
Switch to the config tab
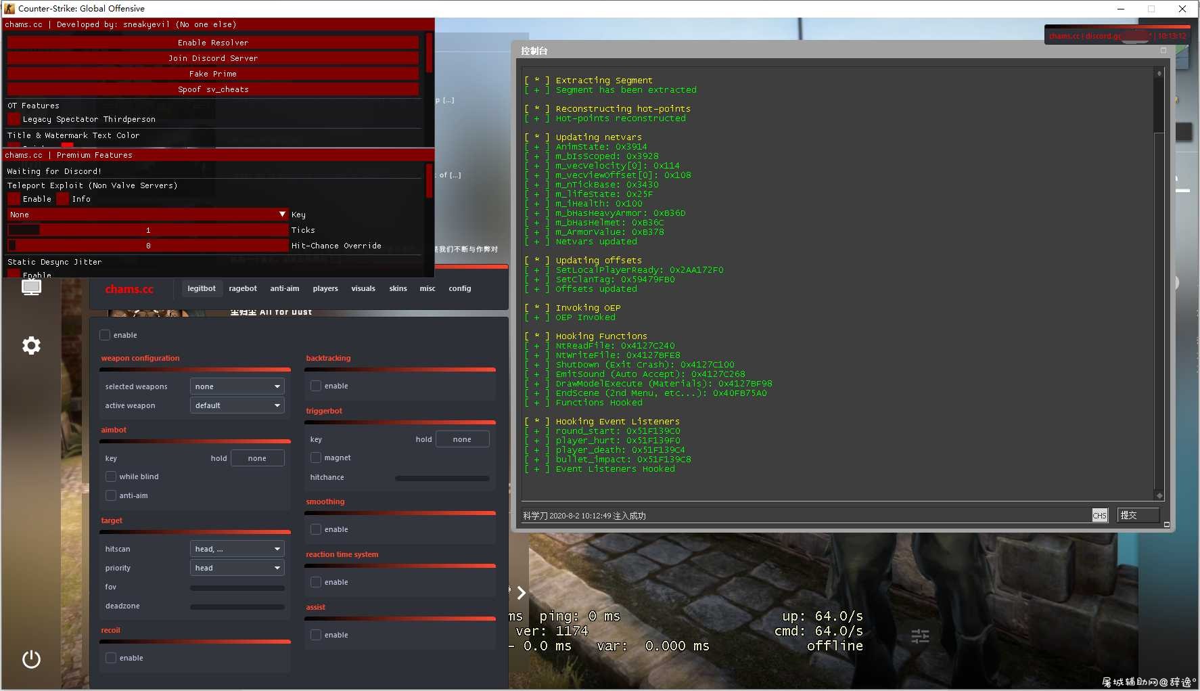pos(460,288)
